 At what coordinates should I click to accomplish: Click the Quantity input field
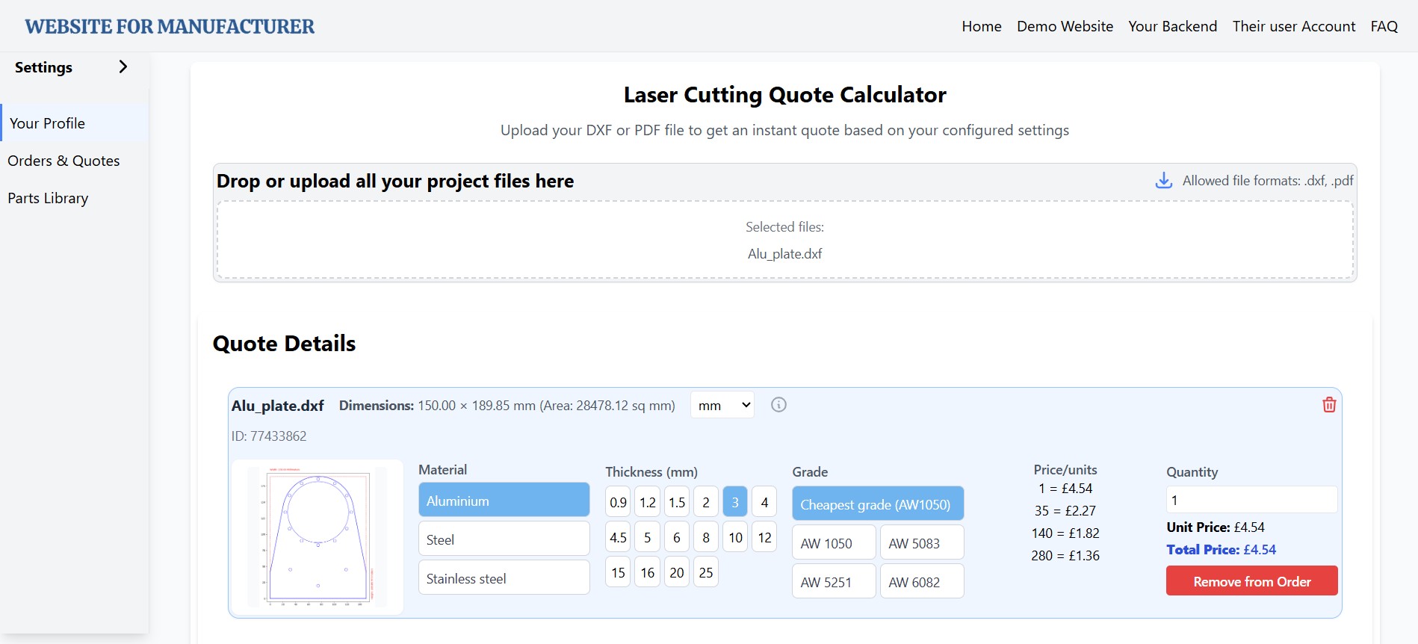pyautogui.click(x=1251, y=500)
